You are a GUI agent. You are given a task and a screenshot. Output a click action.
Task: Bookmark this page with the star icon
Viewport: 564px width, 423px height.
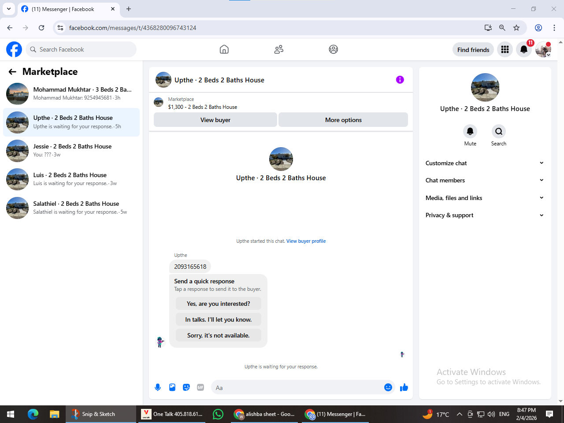click(516, 28)
